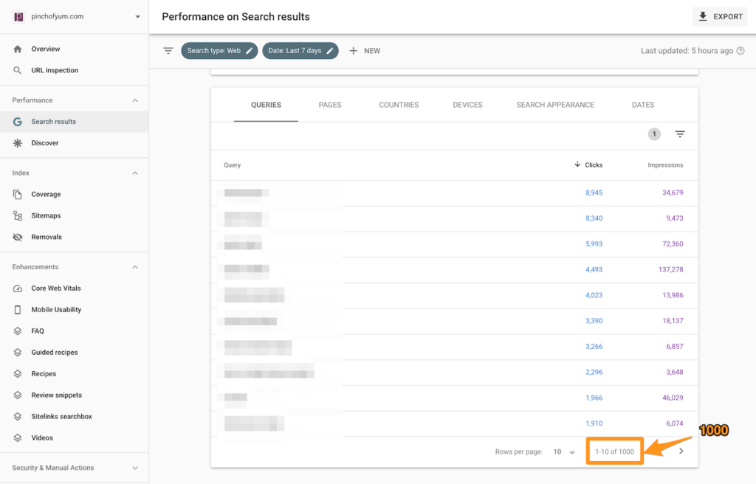Click the Review snippets layers icon
756x484 pixels.
pyautogui.click(x=18, y=395)
